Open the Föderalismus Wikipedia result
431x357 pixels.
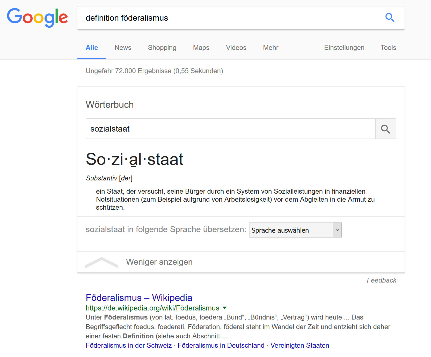(x=139, y=298)
